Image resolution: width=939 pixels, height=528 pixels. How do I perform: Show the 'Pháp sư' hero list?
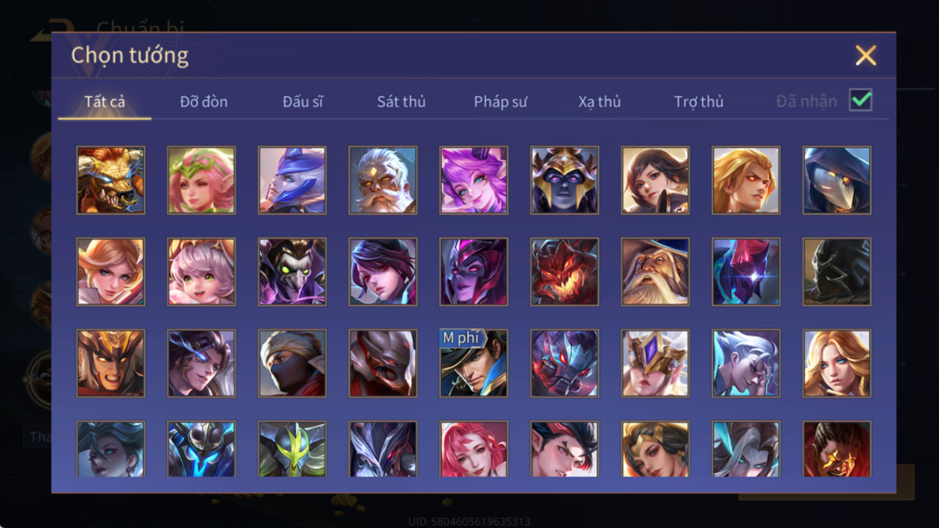coord(500,102)
